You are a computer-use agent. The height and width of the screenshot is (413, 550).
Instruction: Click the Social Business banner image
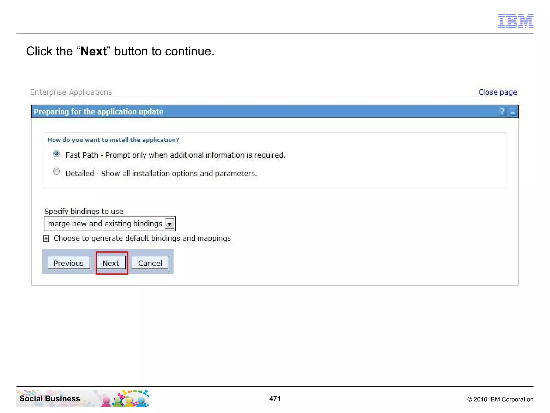click(83, 398)
